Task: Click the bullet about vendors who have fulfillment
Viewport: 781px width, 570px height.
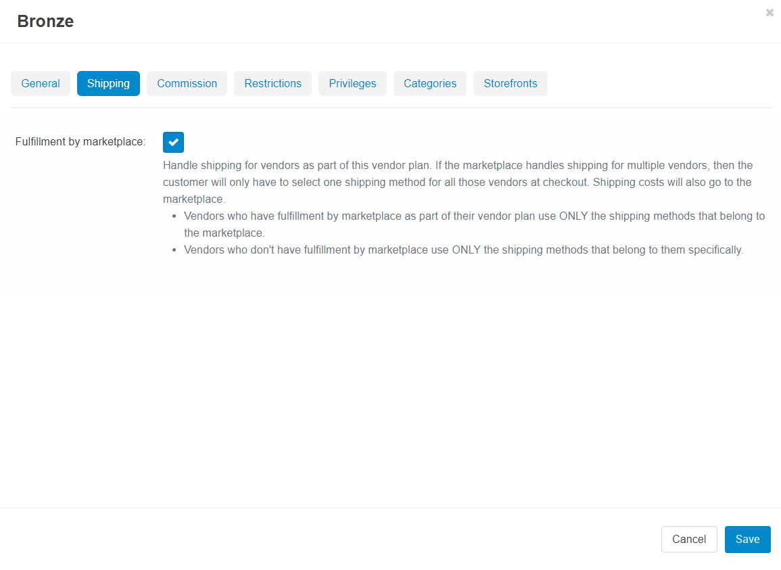Action: [474, 224]
